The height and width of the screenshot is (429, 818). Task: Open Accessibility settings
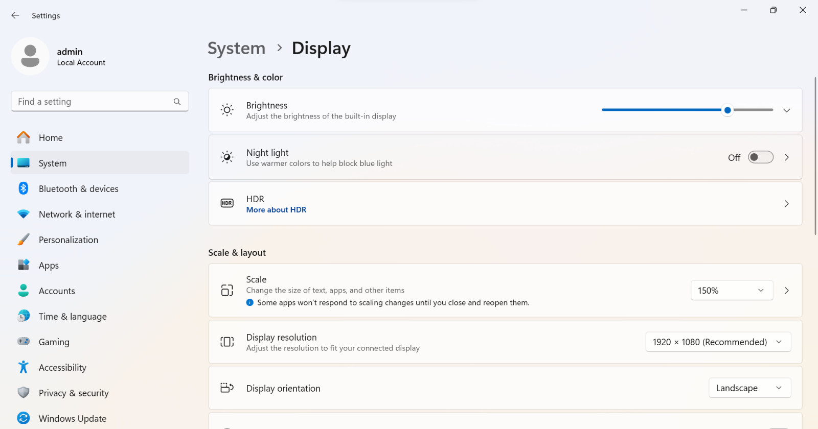coord(100,367)
